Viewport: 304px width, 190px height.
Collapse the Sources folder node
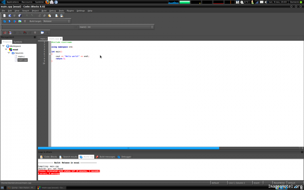pos(9,53)
